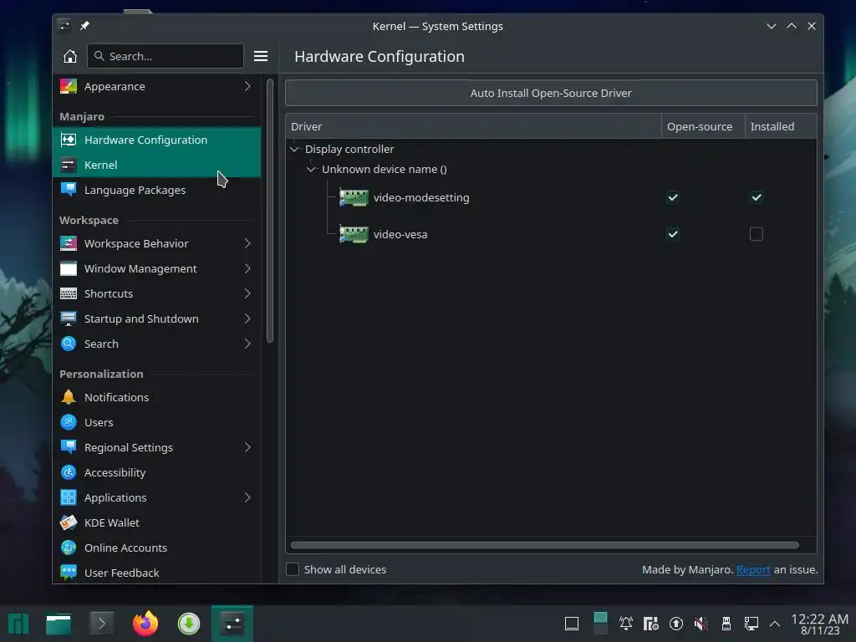Expand the Applications category arrow

[x=247, y=498]
